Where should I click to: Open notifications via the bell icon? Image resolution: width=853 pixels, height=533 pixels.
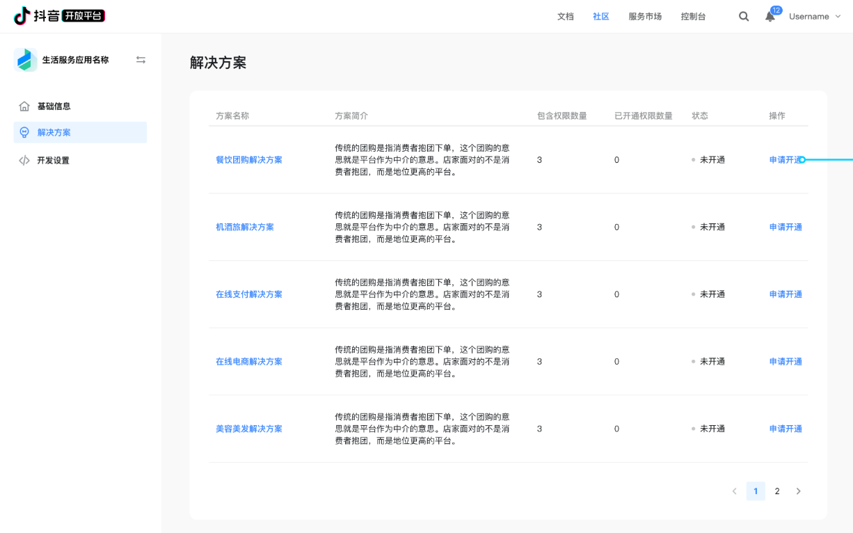click(x=770, y=16)
